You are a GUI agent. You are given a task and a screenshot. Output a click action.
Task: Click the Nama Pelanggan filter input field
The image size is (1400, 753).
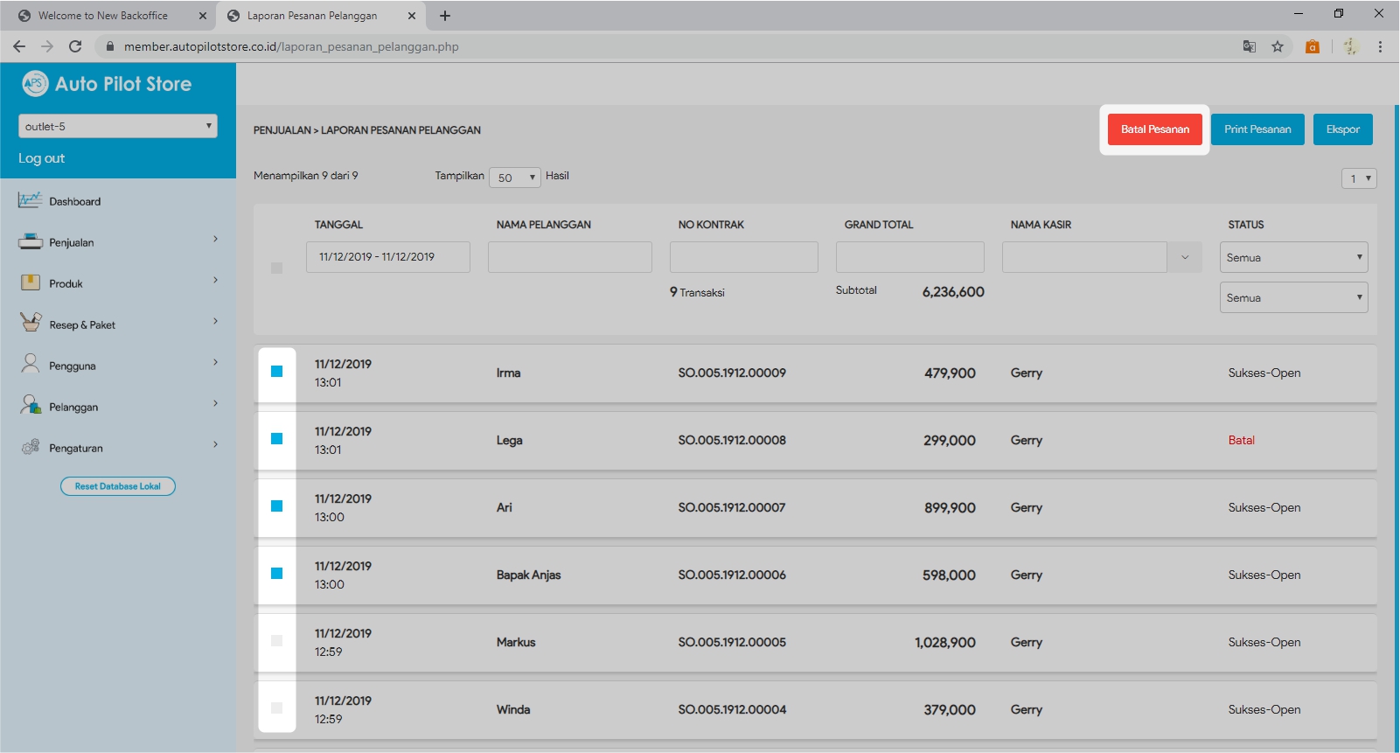point(570,257)
